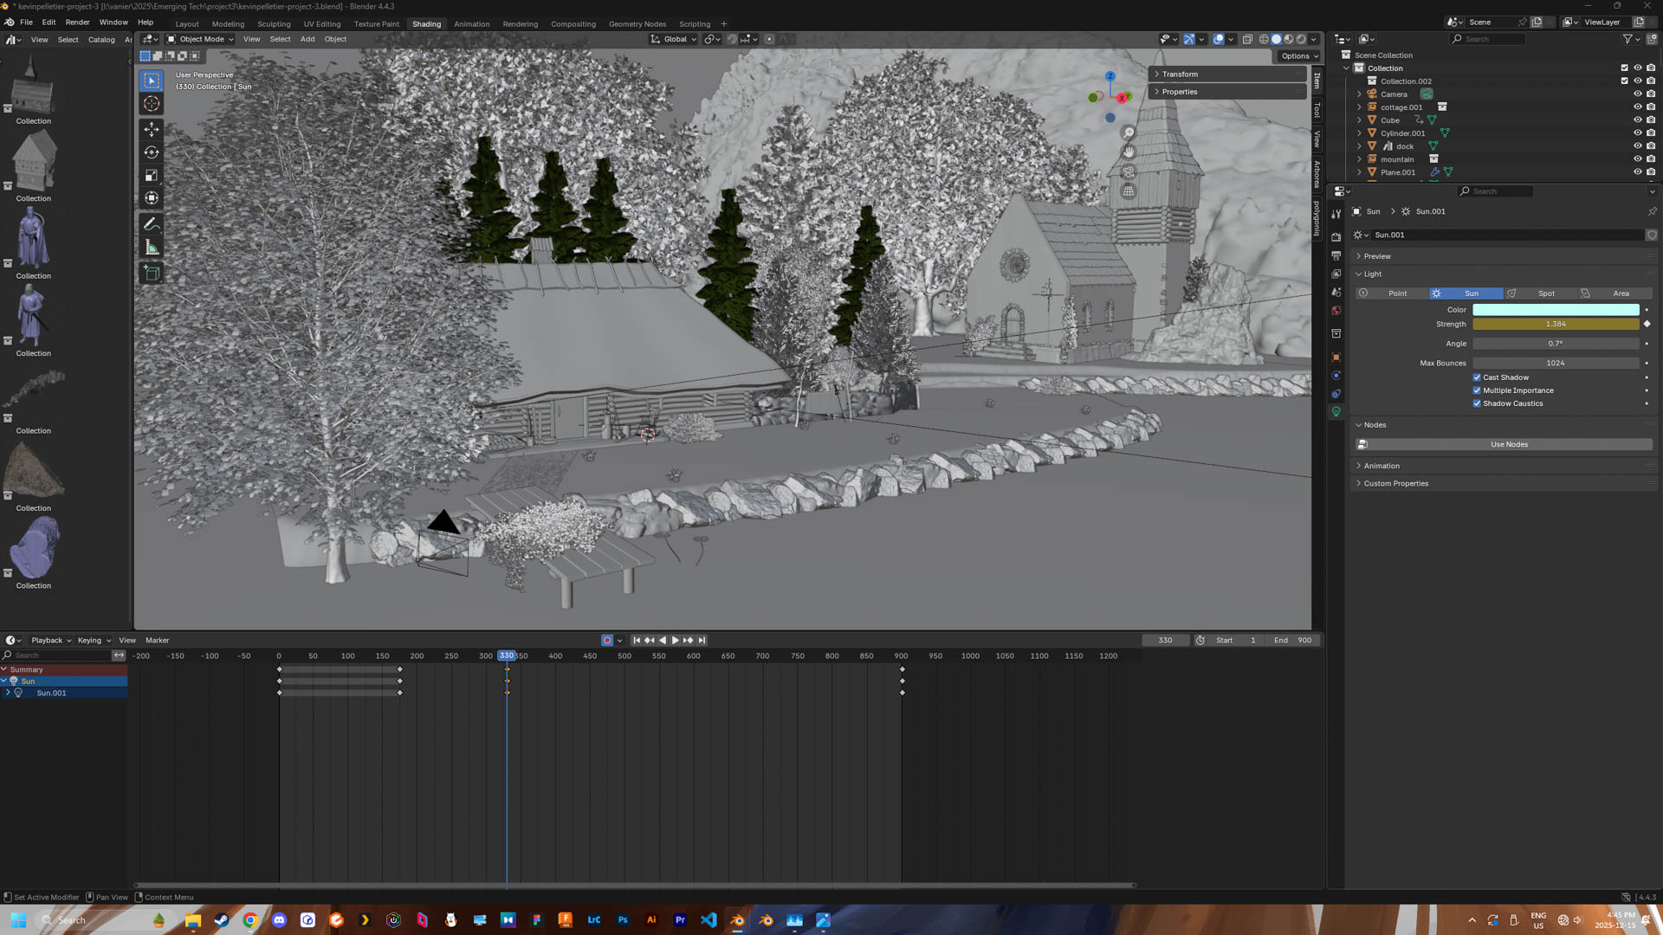Click the End frame field
Image resolution: width=1663 pixels, height=935 pixels.
tap(1293, 641)
